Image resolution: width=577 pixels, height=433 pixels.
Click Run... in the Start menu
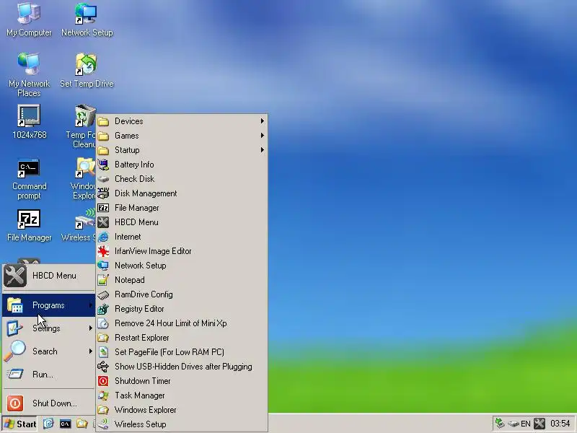[x=48, y=375]
